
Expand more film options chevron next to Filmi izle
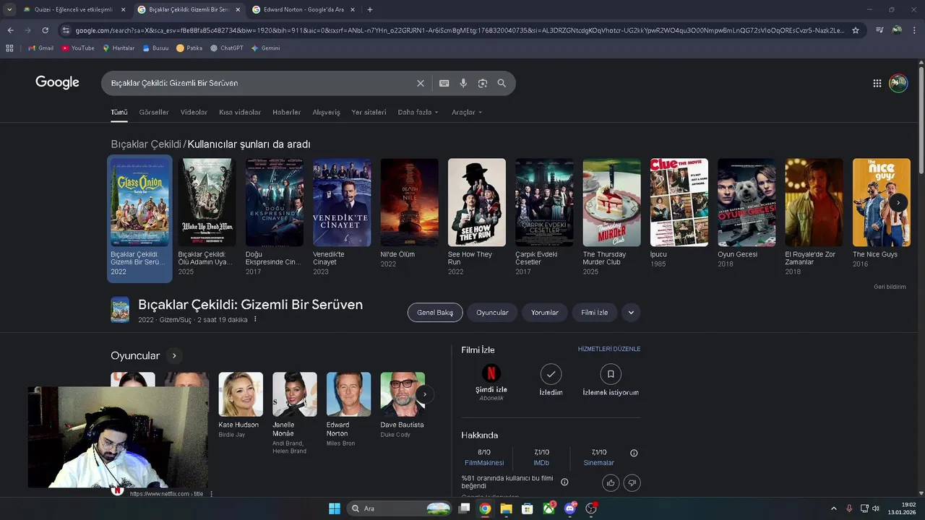click(631, 313)
